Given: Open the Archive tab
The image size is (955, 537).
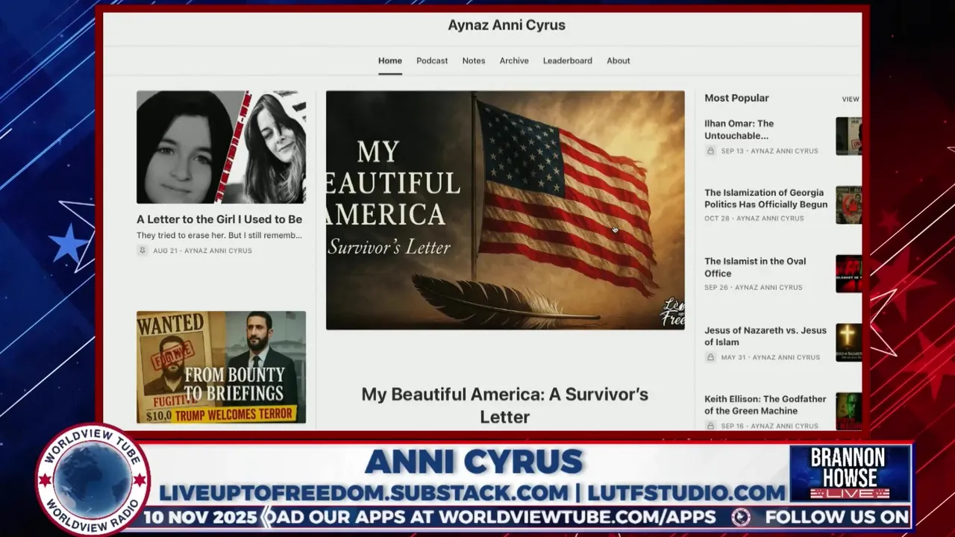Looking at the screenshot, I should pos(514,60).
